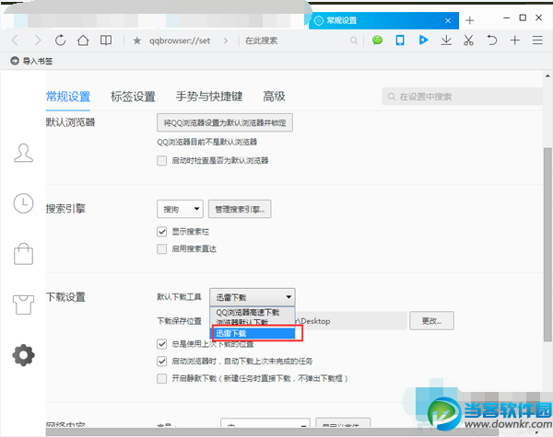Click the plus icon in toolbar
The image size is (553, 437).
pyautogui.click(x=515, y=40)
